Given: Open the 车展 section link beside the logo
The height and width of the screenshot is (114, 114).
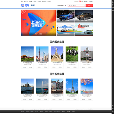Looking at the screenshot, I should coord(33,5).
